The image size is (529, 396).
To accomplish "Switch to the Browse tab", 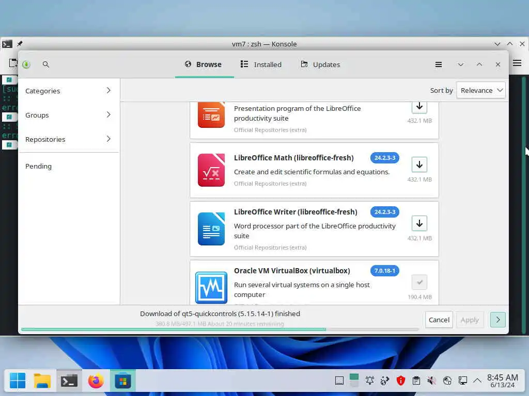I will click(204, 64).
